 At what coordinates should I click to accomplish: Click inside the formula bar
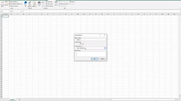[x=102, y=11]
